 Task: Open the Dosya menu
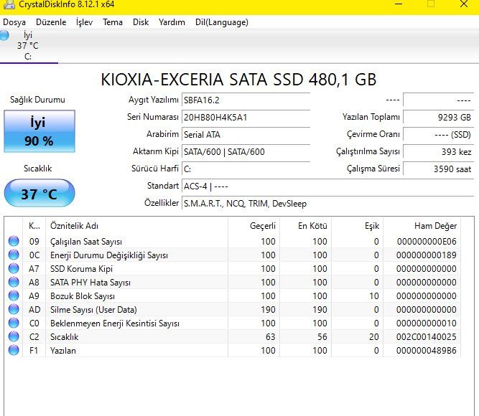14,22
